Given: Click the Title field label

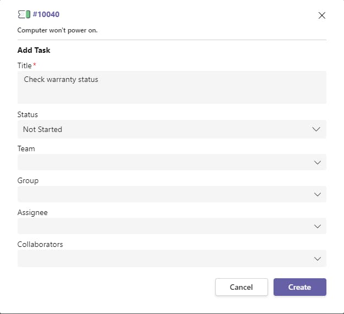Looking at the screenshot, I should click(x=25, y=65).
